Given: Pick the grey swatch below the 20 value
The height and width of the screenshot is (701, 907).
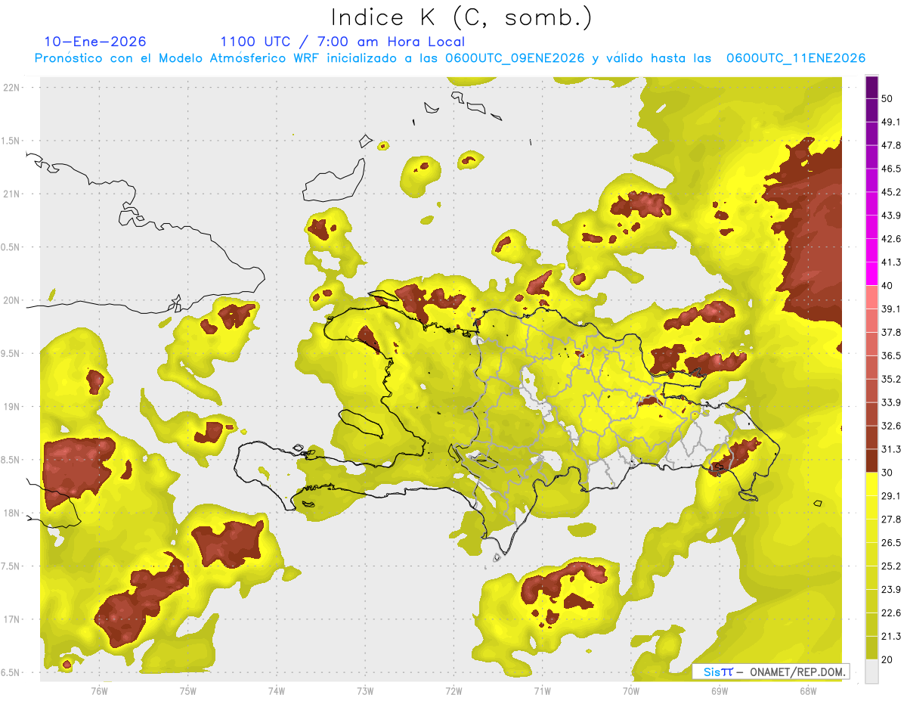Looking at the screenshot, I should tap(871, 672).
